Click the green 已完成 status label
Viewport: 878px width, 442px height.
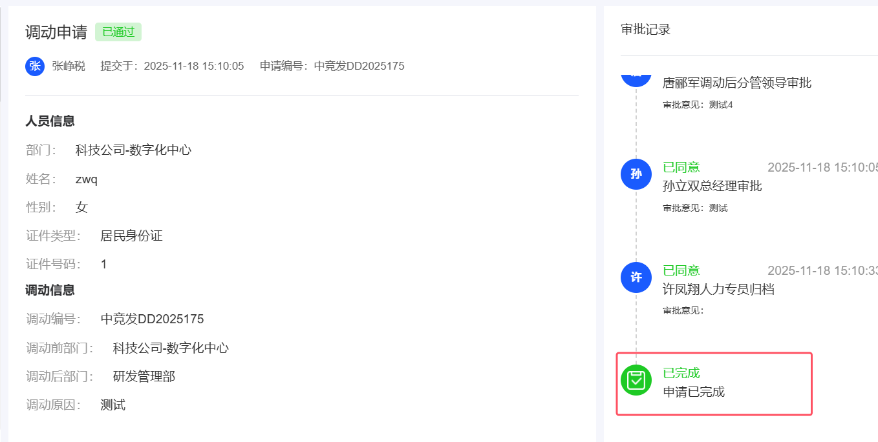(681, 373)
